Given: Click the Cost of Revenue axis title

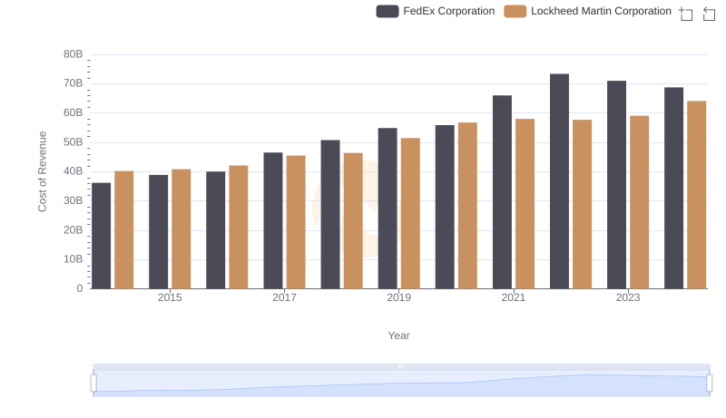Looking at the screenshot, I should 42,171.
